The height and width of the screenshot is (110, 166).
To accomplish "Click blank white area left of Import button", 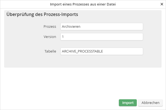I will click(69, 103).
